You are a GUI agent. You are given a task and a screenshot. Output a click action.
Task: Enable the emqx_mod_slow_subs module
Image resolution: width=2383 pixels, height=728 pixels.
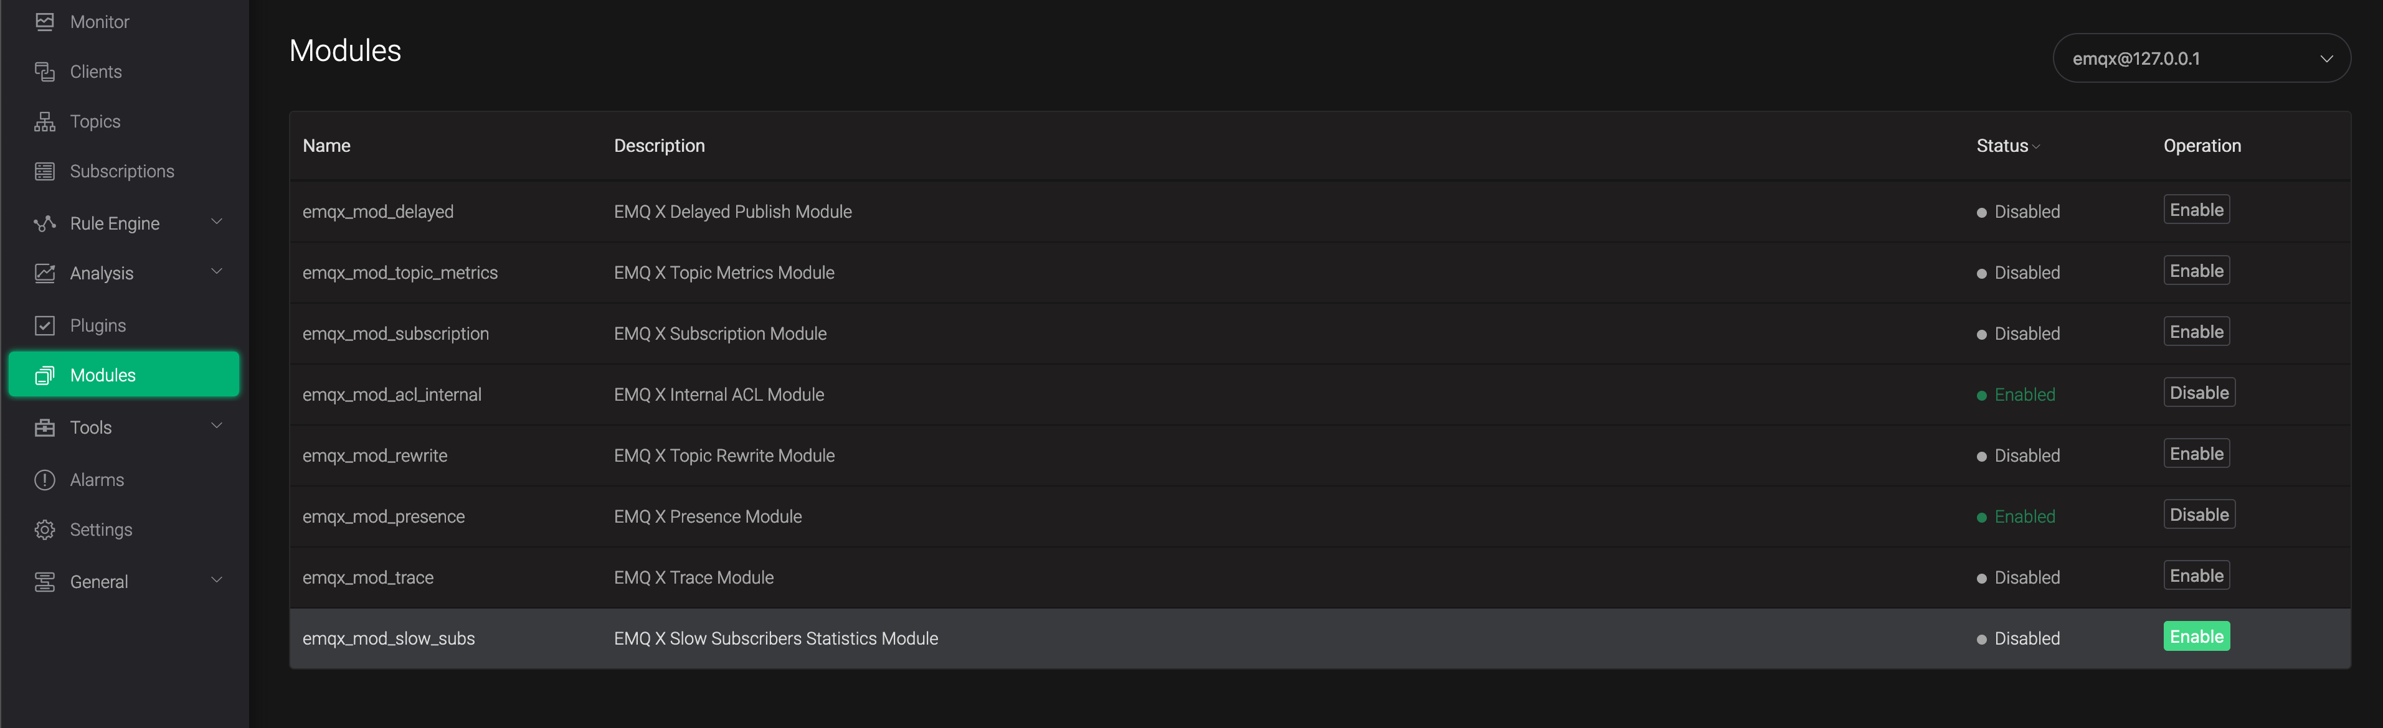(x=2195, y=637)
